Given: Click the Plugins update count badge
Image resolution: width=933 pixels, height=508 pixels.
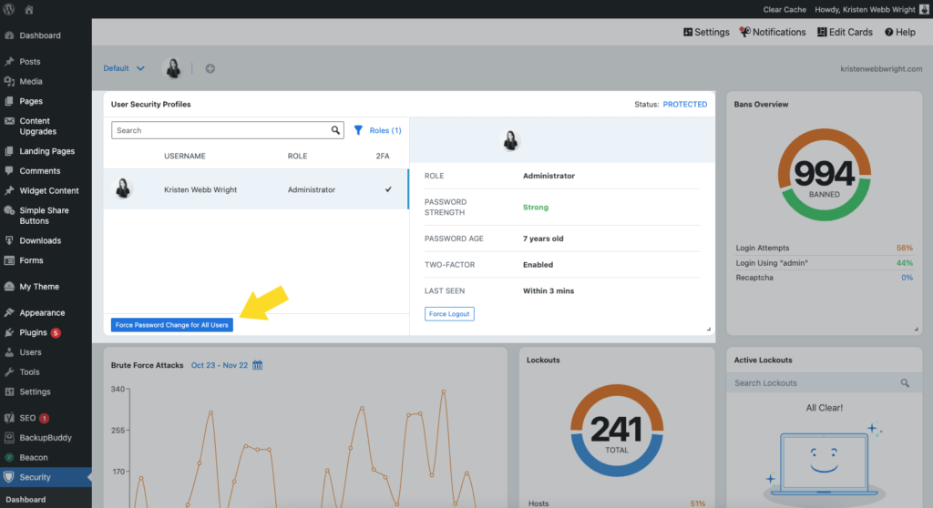Looking at the screenshot, I should [56, 333].
